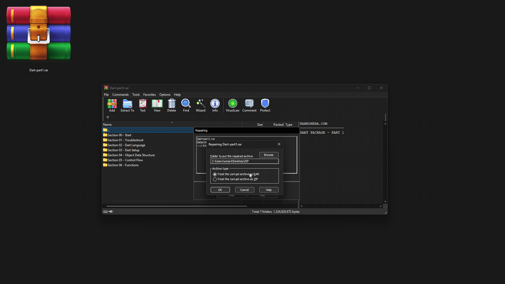Click the Dart-part1.rar desktop icon
Image resolution: width=505 pixels, height=284 pixels.
(x=39, y=39)
